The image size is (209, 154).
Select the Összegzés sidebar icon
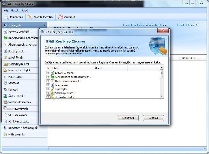pyautogui.click(x=5, y=25)
